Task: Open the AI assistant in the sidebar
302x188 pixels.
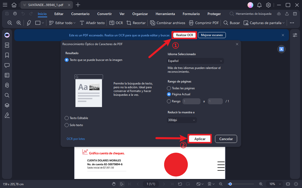Action: [7, 35]
